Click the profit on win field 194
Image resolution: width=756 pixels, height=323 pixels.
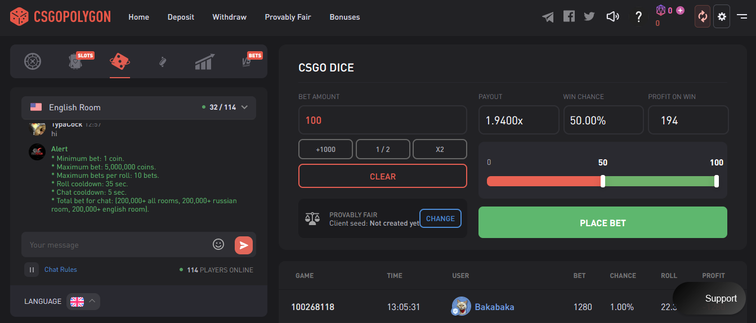[x=688, y=120]
